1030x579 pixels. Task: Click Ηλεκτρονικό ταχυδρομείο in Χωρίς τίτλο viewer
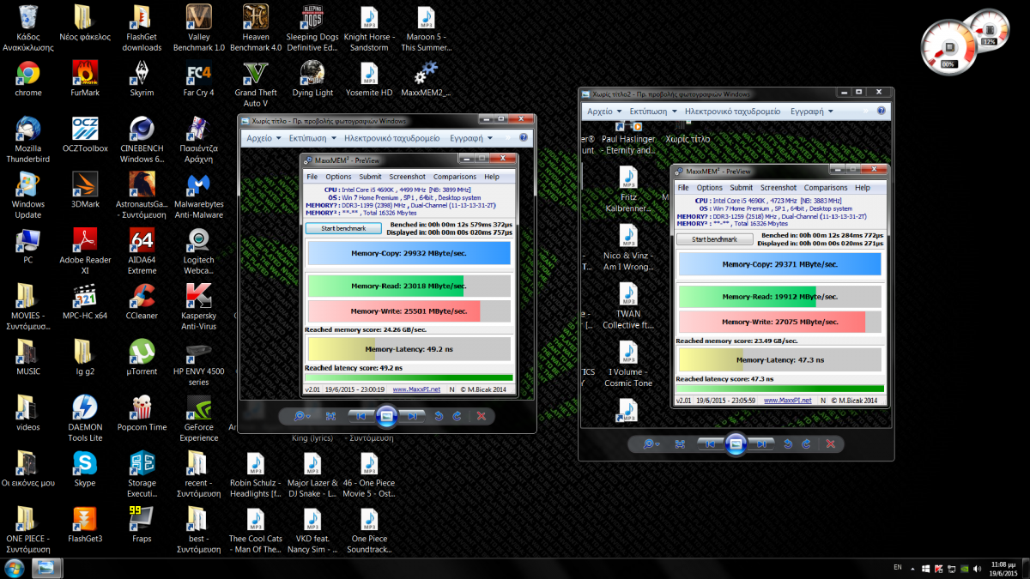[392, 138]
